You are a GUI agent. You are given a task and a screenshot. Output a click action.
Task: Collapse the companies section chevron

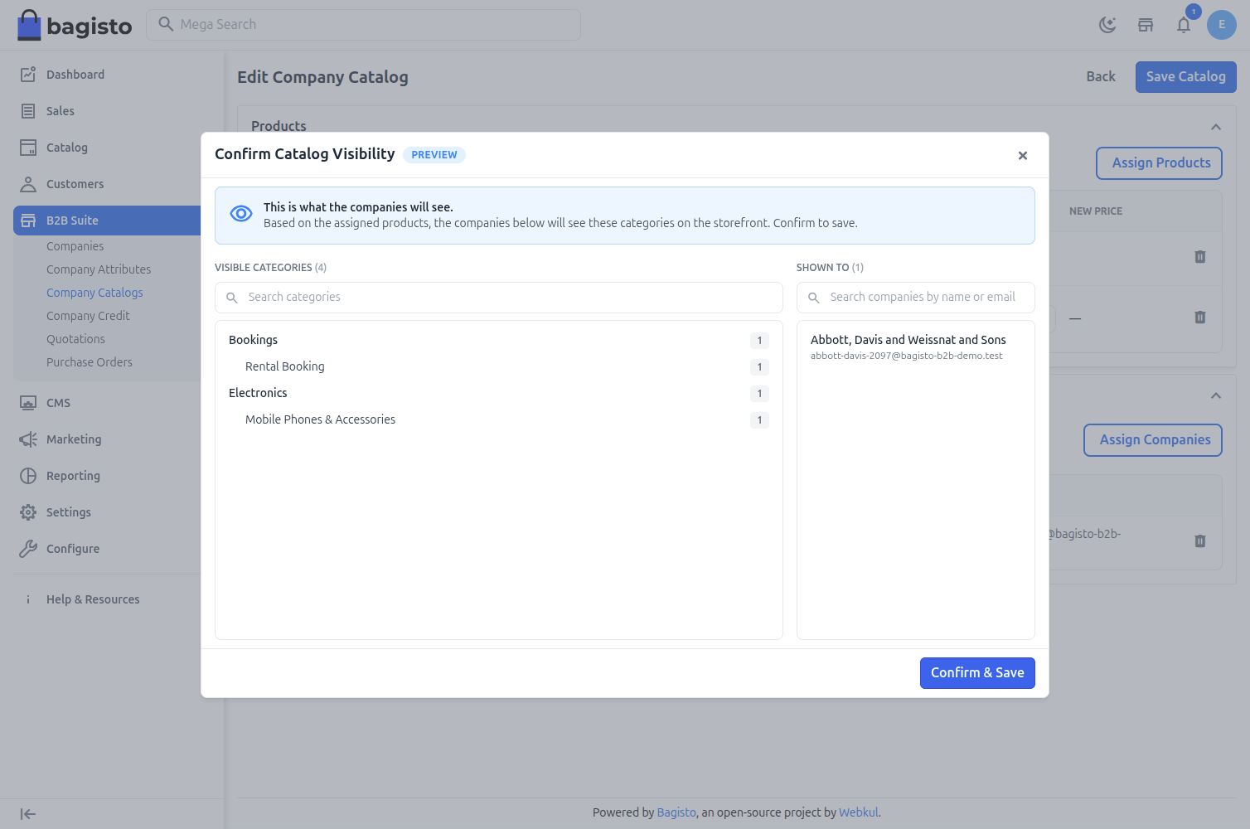tap(1216, 395)
